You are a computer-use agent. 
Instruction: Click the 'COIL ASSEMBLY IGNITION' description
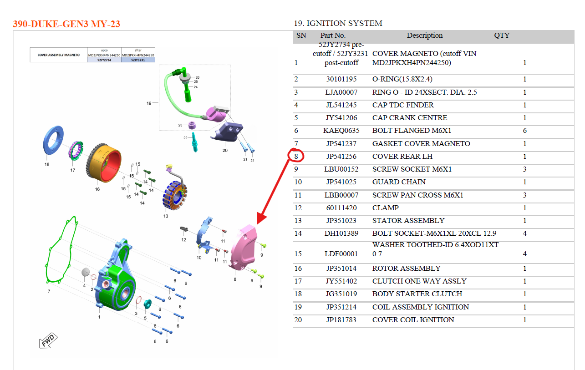[421, 307]
